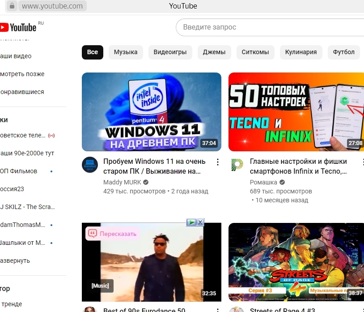The height and width of the screenshot is (312, 364).
Task: Open the YouTube home logo
Action: tap(18, 27)
